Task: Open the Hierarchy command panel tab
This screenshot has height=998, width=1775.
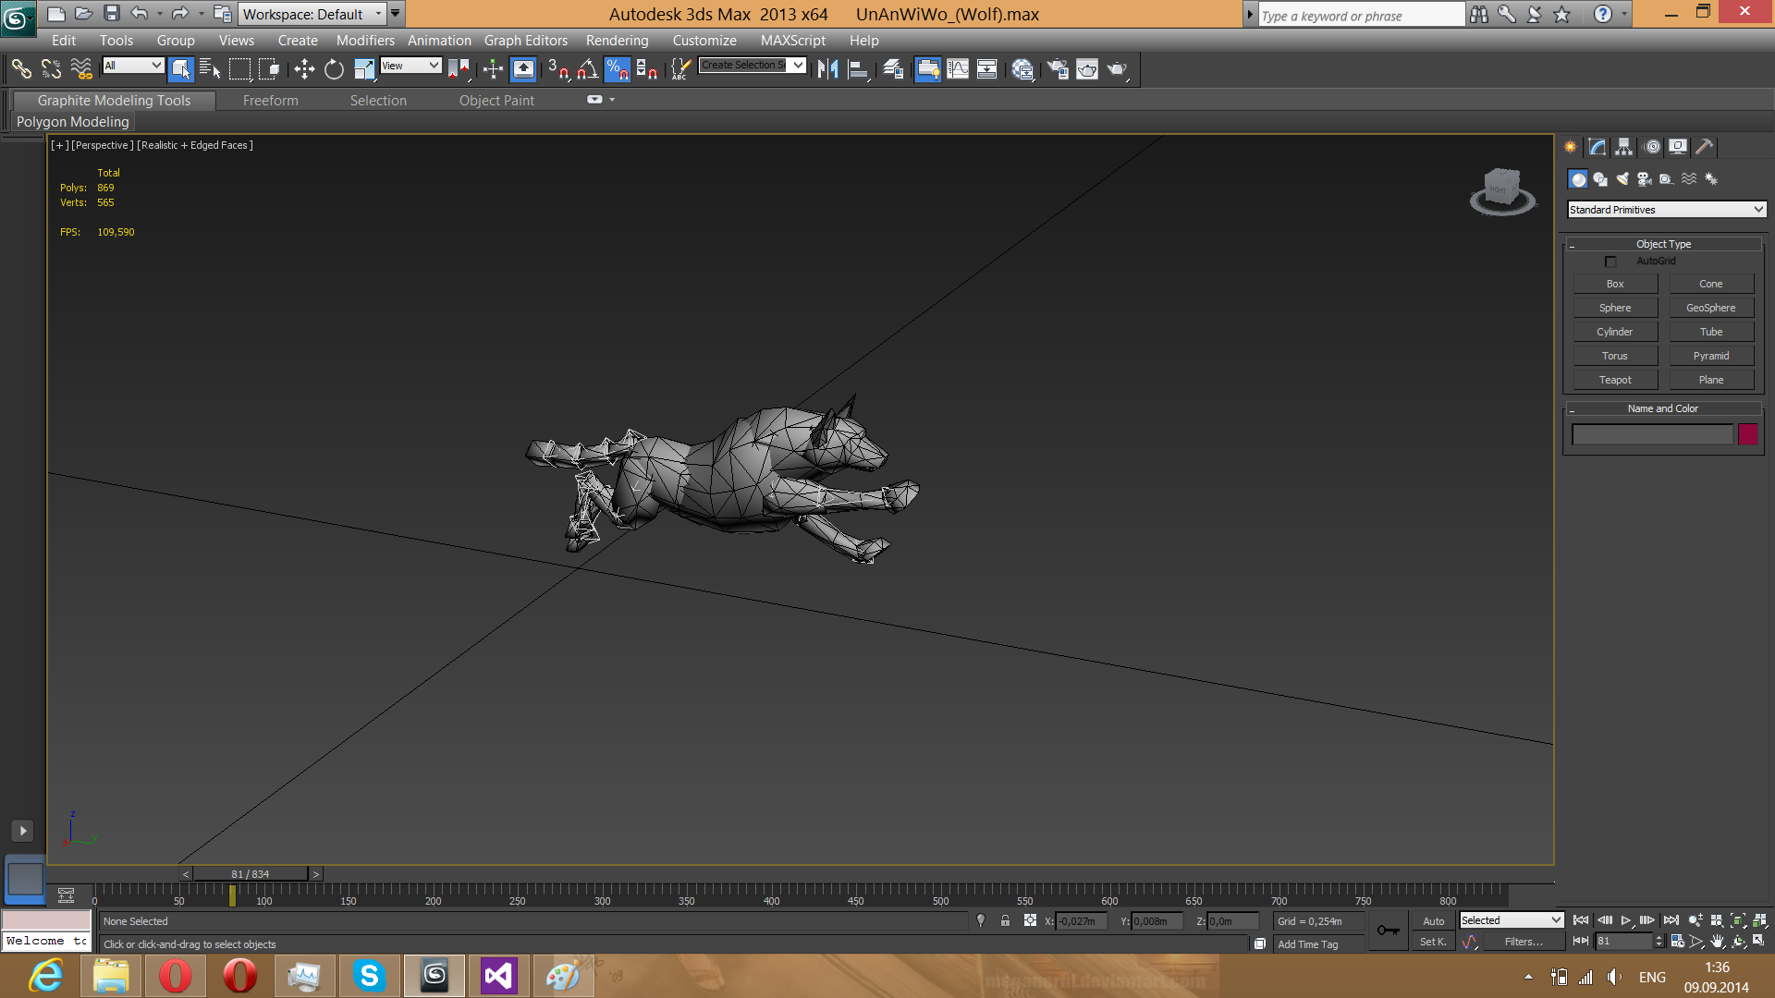Action: [x=1624, y=147]
